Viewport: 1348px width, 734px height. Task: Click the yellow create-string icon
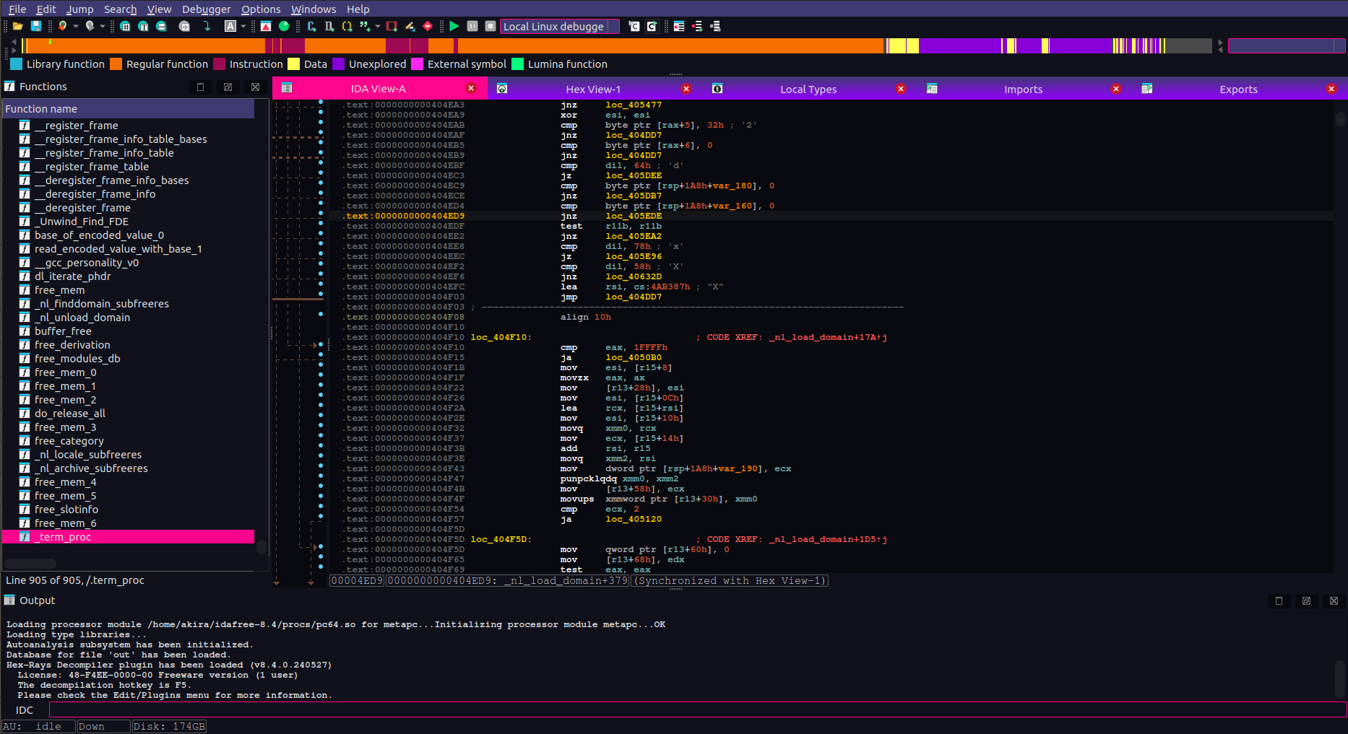347,26
